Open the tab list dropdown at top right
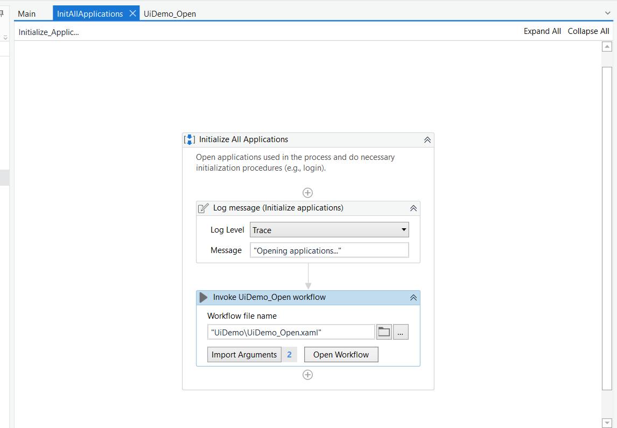The height and width of the screenshot is (428, 617). click(x=607, y=13)
